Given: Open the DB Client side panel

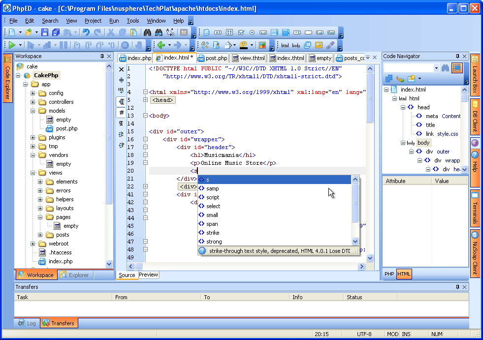Looking at the screenshot, I should pyautogui.click(x=475, y=117).
